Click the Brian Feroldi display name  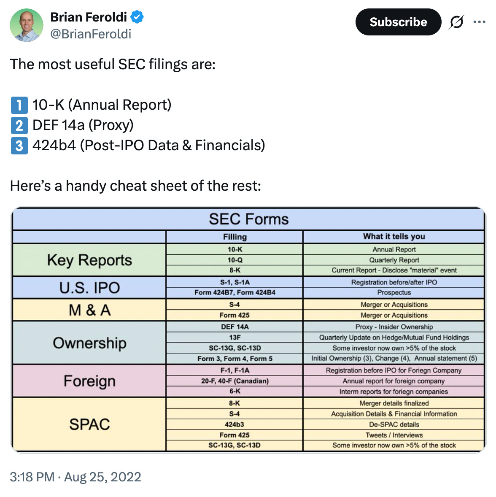[x=89, y=17]
